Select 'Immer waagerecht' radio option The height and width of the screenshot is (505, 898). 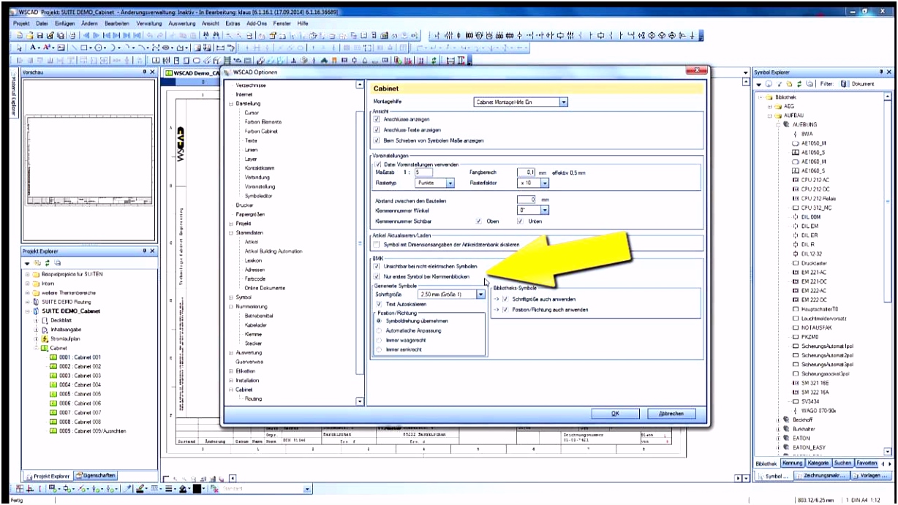[378, 341]
